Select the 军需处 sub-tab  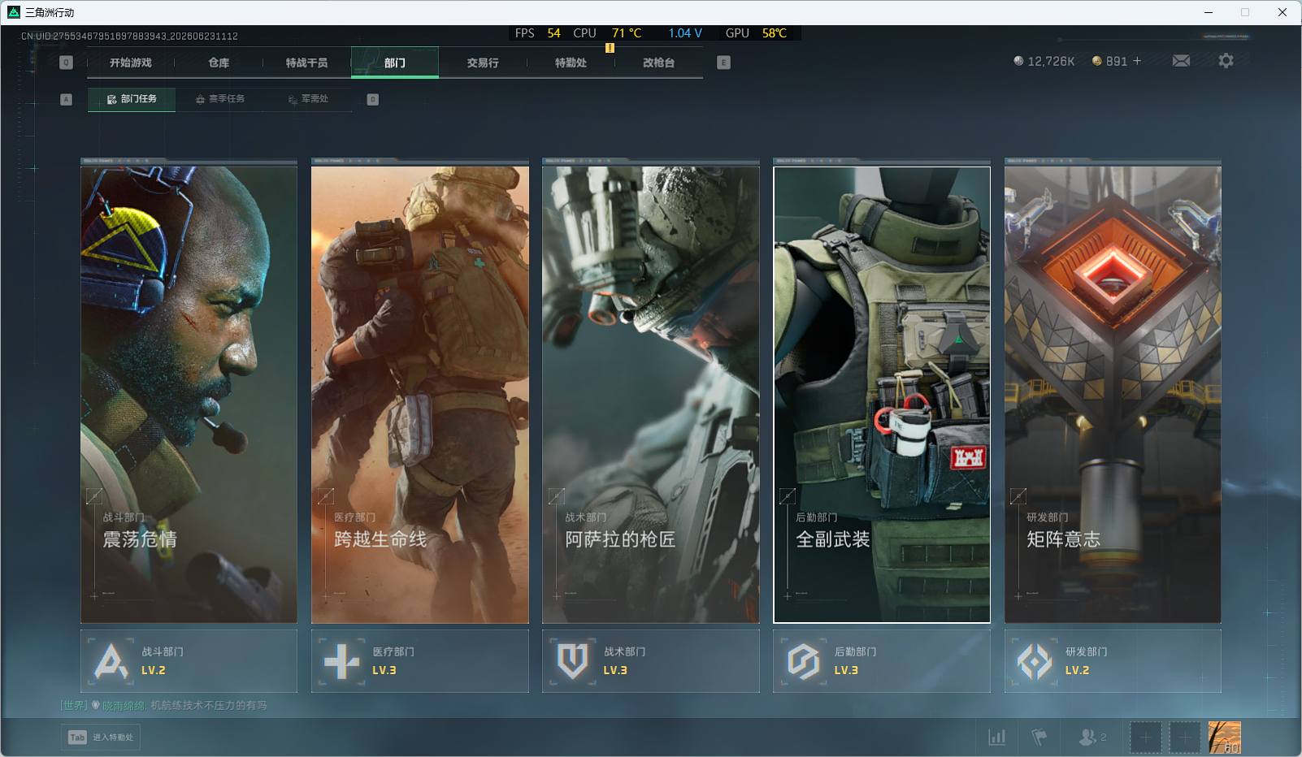(308, 99)
